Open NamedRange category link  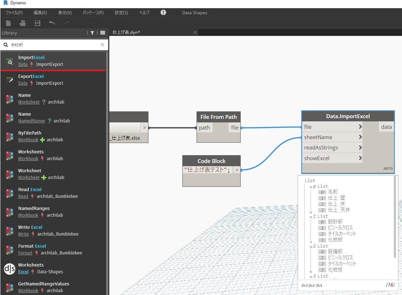(32, 121)
